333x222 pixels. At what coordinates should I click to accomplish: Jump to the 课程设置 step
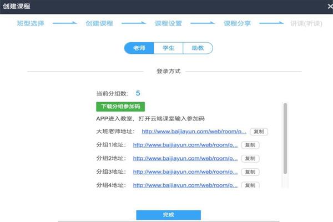(168, 24)
